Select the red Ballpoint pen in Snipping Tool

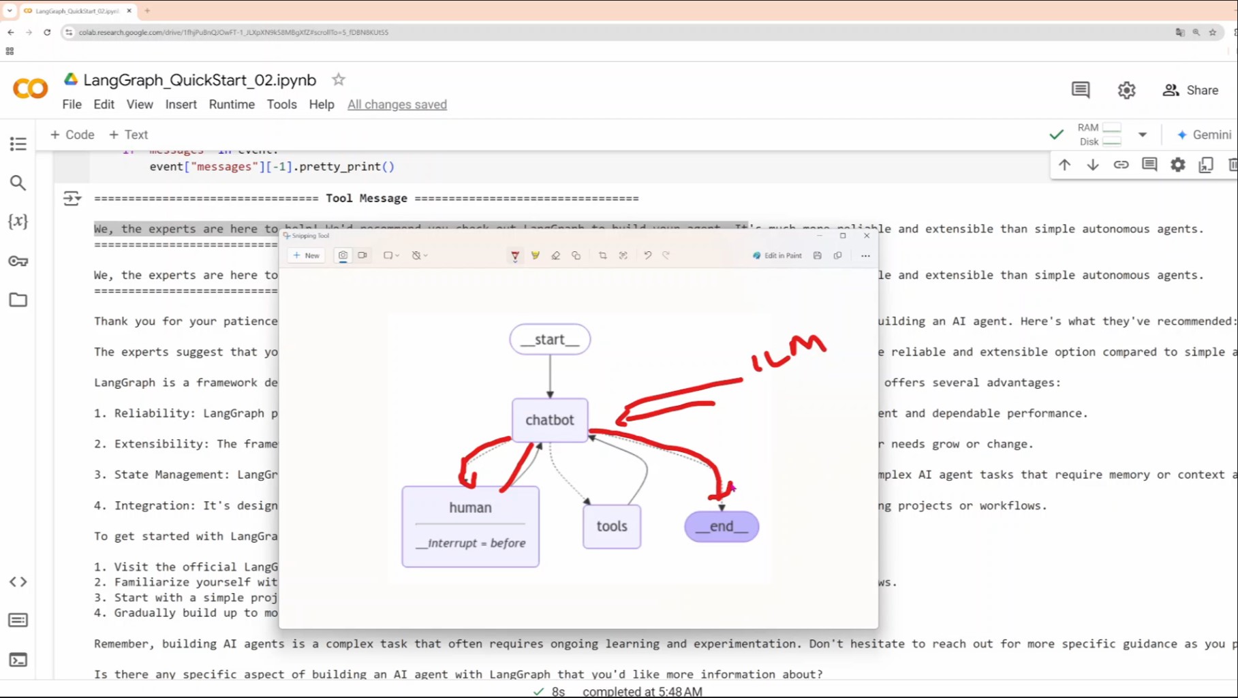pyautogui.click(x=515, y=255)
